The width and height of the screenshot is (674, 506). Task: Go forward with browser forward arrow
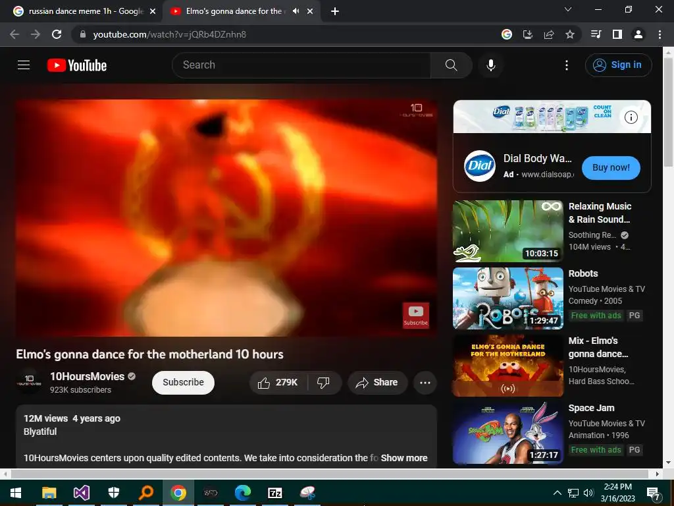36,34
